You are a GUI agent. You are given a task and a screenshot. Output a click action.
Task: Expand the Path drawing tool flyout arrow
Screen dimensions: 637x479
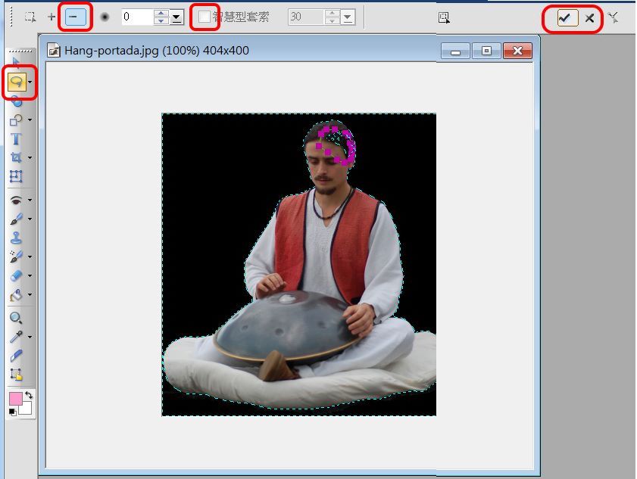tap(30, 120)
